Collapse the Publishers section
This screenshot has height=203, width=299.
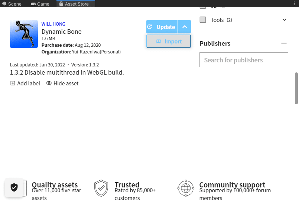coord(284,43)
